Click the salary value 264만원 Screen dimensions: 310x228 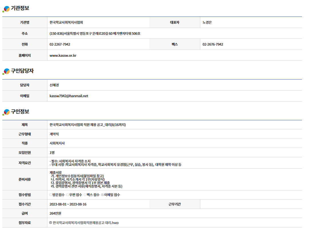click(x=55, y=213)
